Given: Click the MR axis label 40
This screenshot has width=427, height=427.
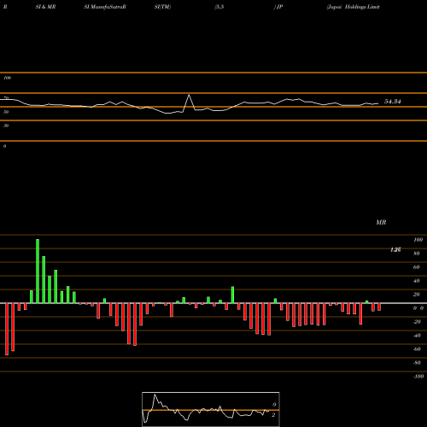Looking at the screenshot, I should (417, 281).
